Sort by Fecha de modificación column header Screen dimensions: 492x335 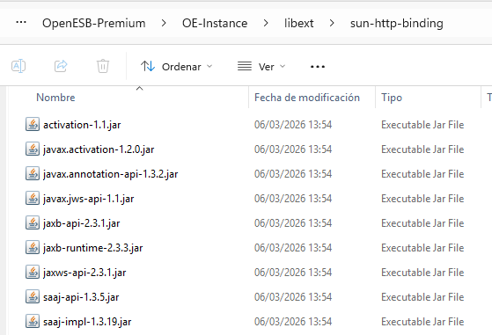(x=307, y=98)
